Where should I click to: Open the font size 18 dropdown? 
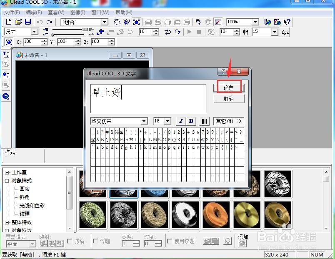click(x=167, y=121)
